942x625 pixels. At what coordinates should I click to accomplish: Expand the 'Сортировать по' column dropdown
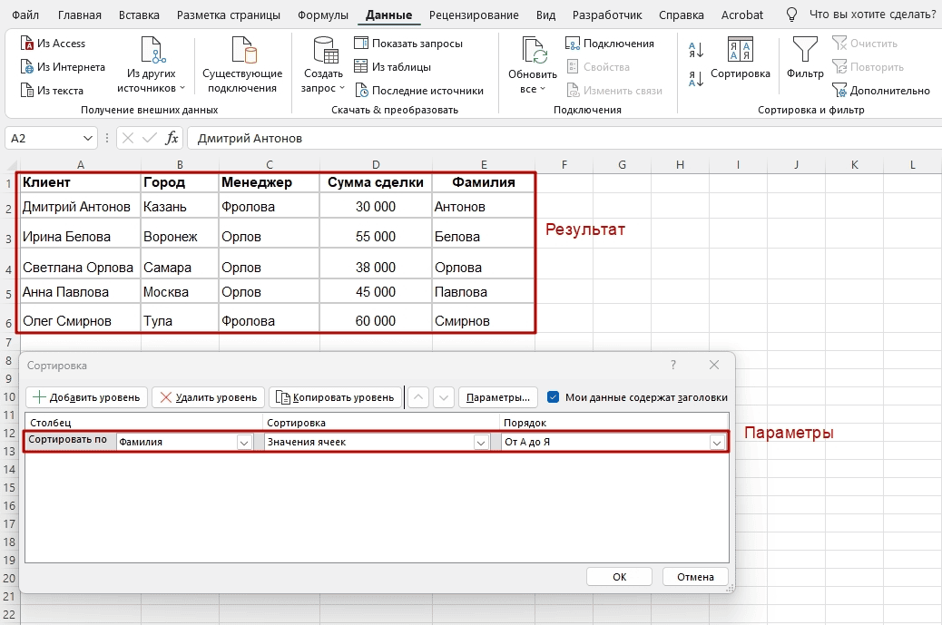coord(243,443)
